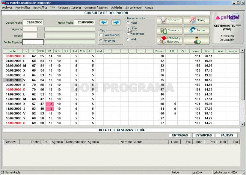This screenshot has width=246, height=175.
Task: Click the SALIDAS button
Action: point(227,135)
